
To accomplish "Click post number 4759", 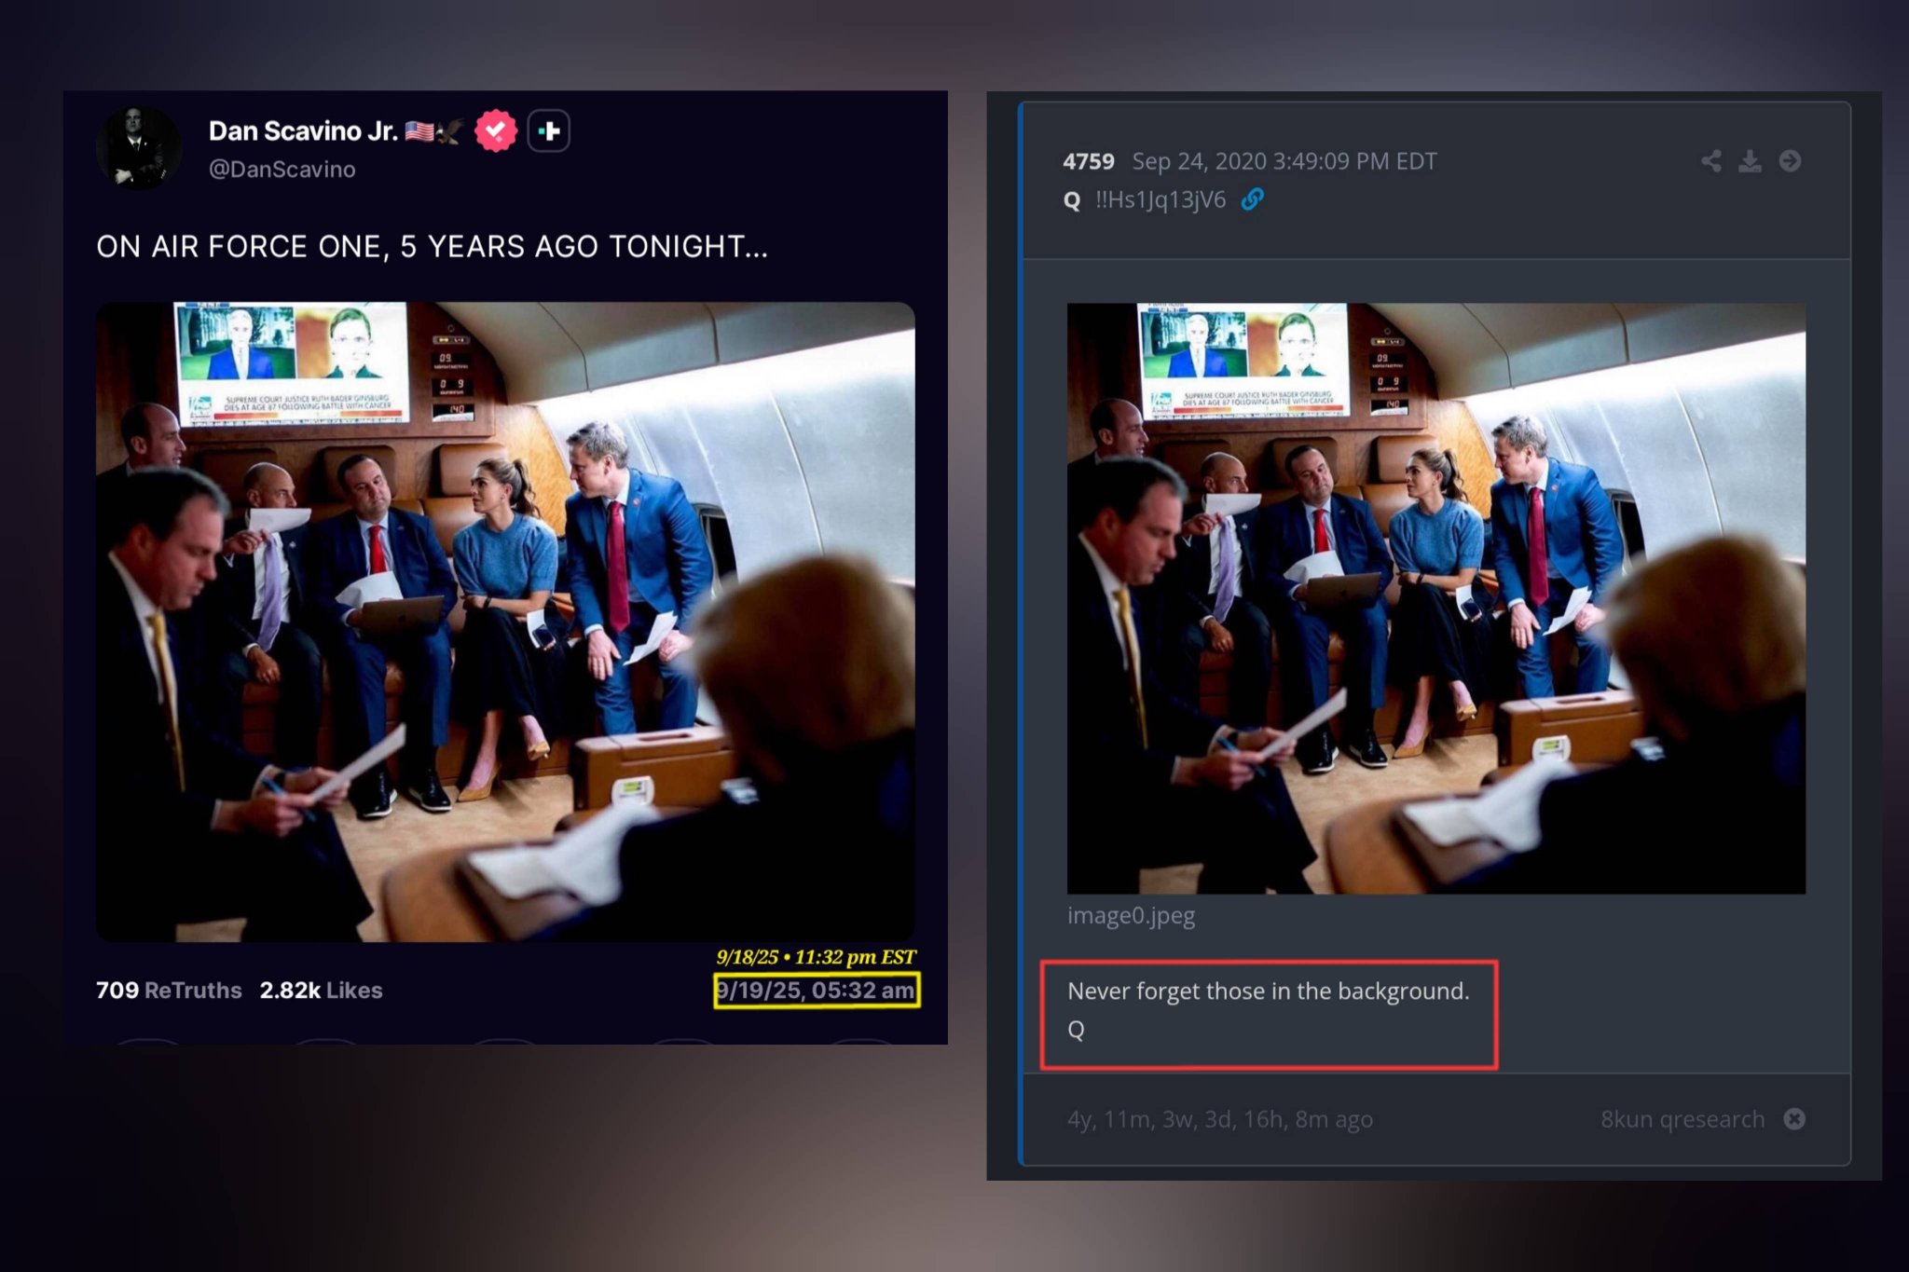I will click(1088, 161).
